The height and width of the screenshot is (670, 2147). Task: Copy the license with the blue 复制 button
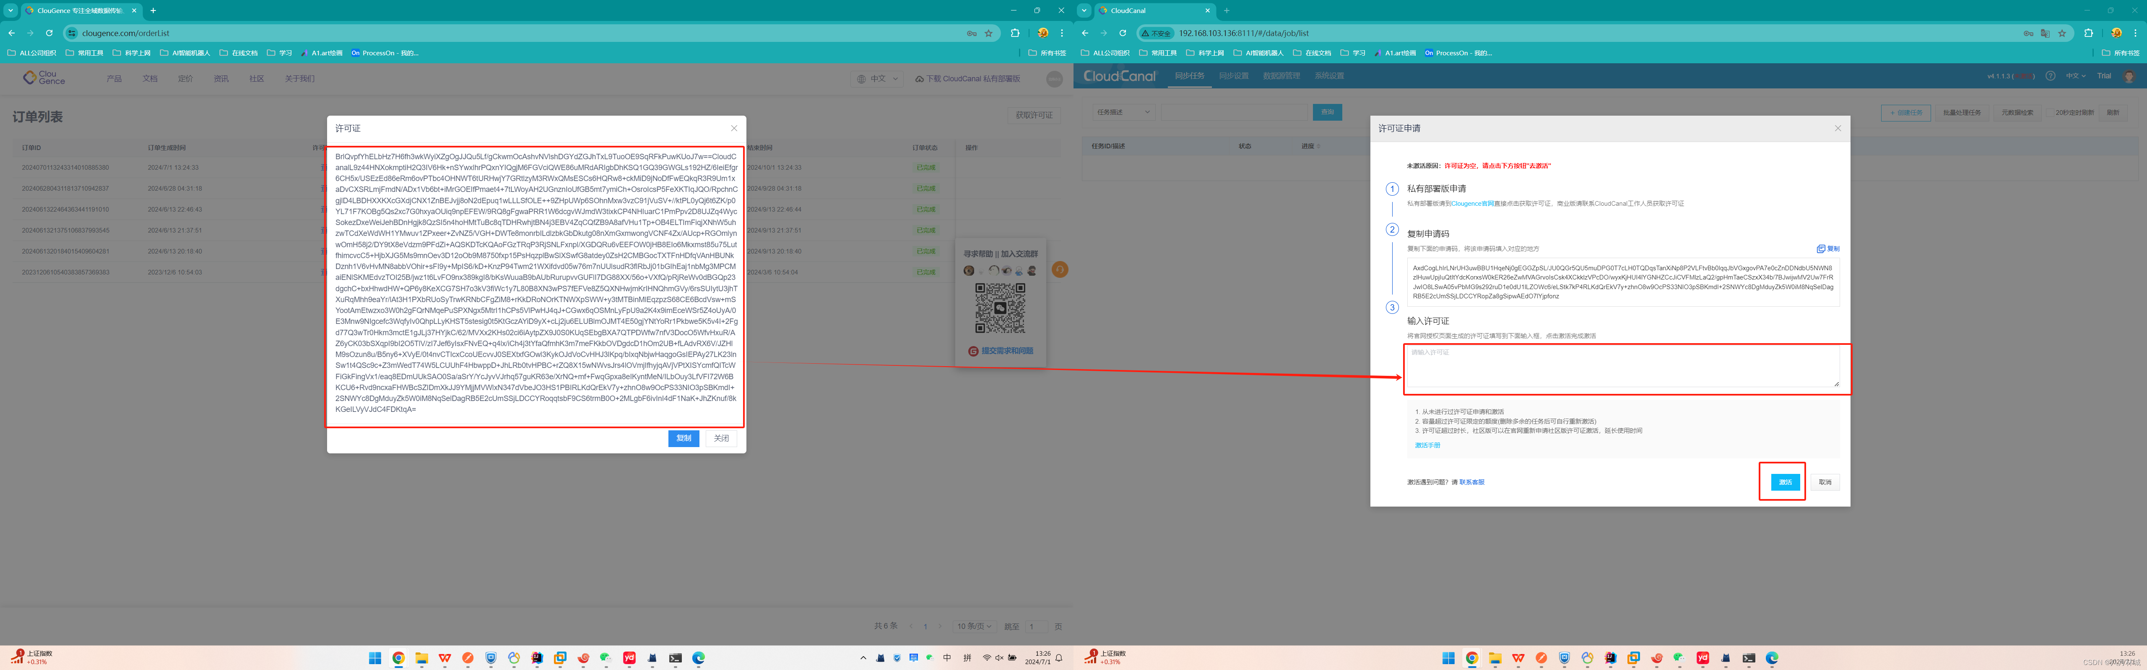coord(684,438)
